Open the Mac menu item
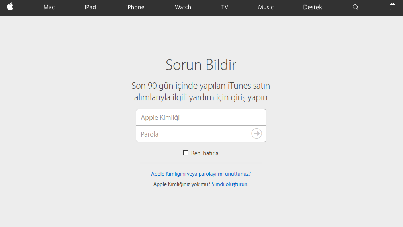 coord(49,7)
